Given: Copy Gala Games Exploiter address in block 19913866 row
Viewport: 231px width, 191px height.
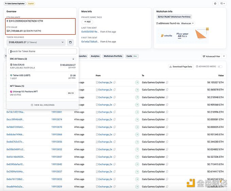Looking at the screenshot, I should point(167,134).
